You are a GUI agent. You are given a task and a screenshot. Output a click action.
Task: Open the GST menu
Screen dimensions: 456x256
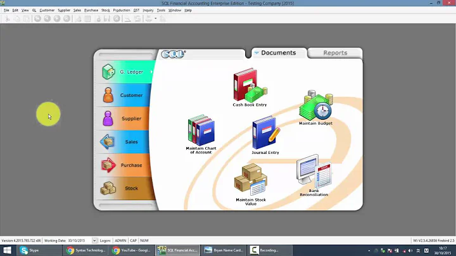pyautogui.click(x=136, y=10)
